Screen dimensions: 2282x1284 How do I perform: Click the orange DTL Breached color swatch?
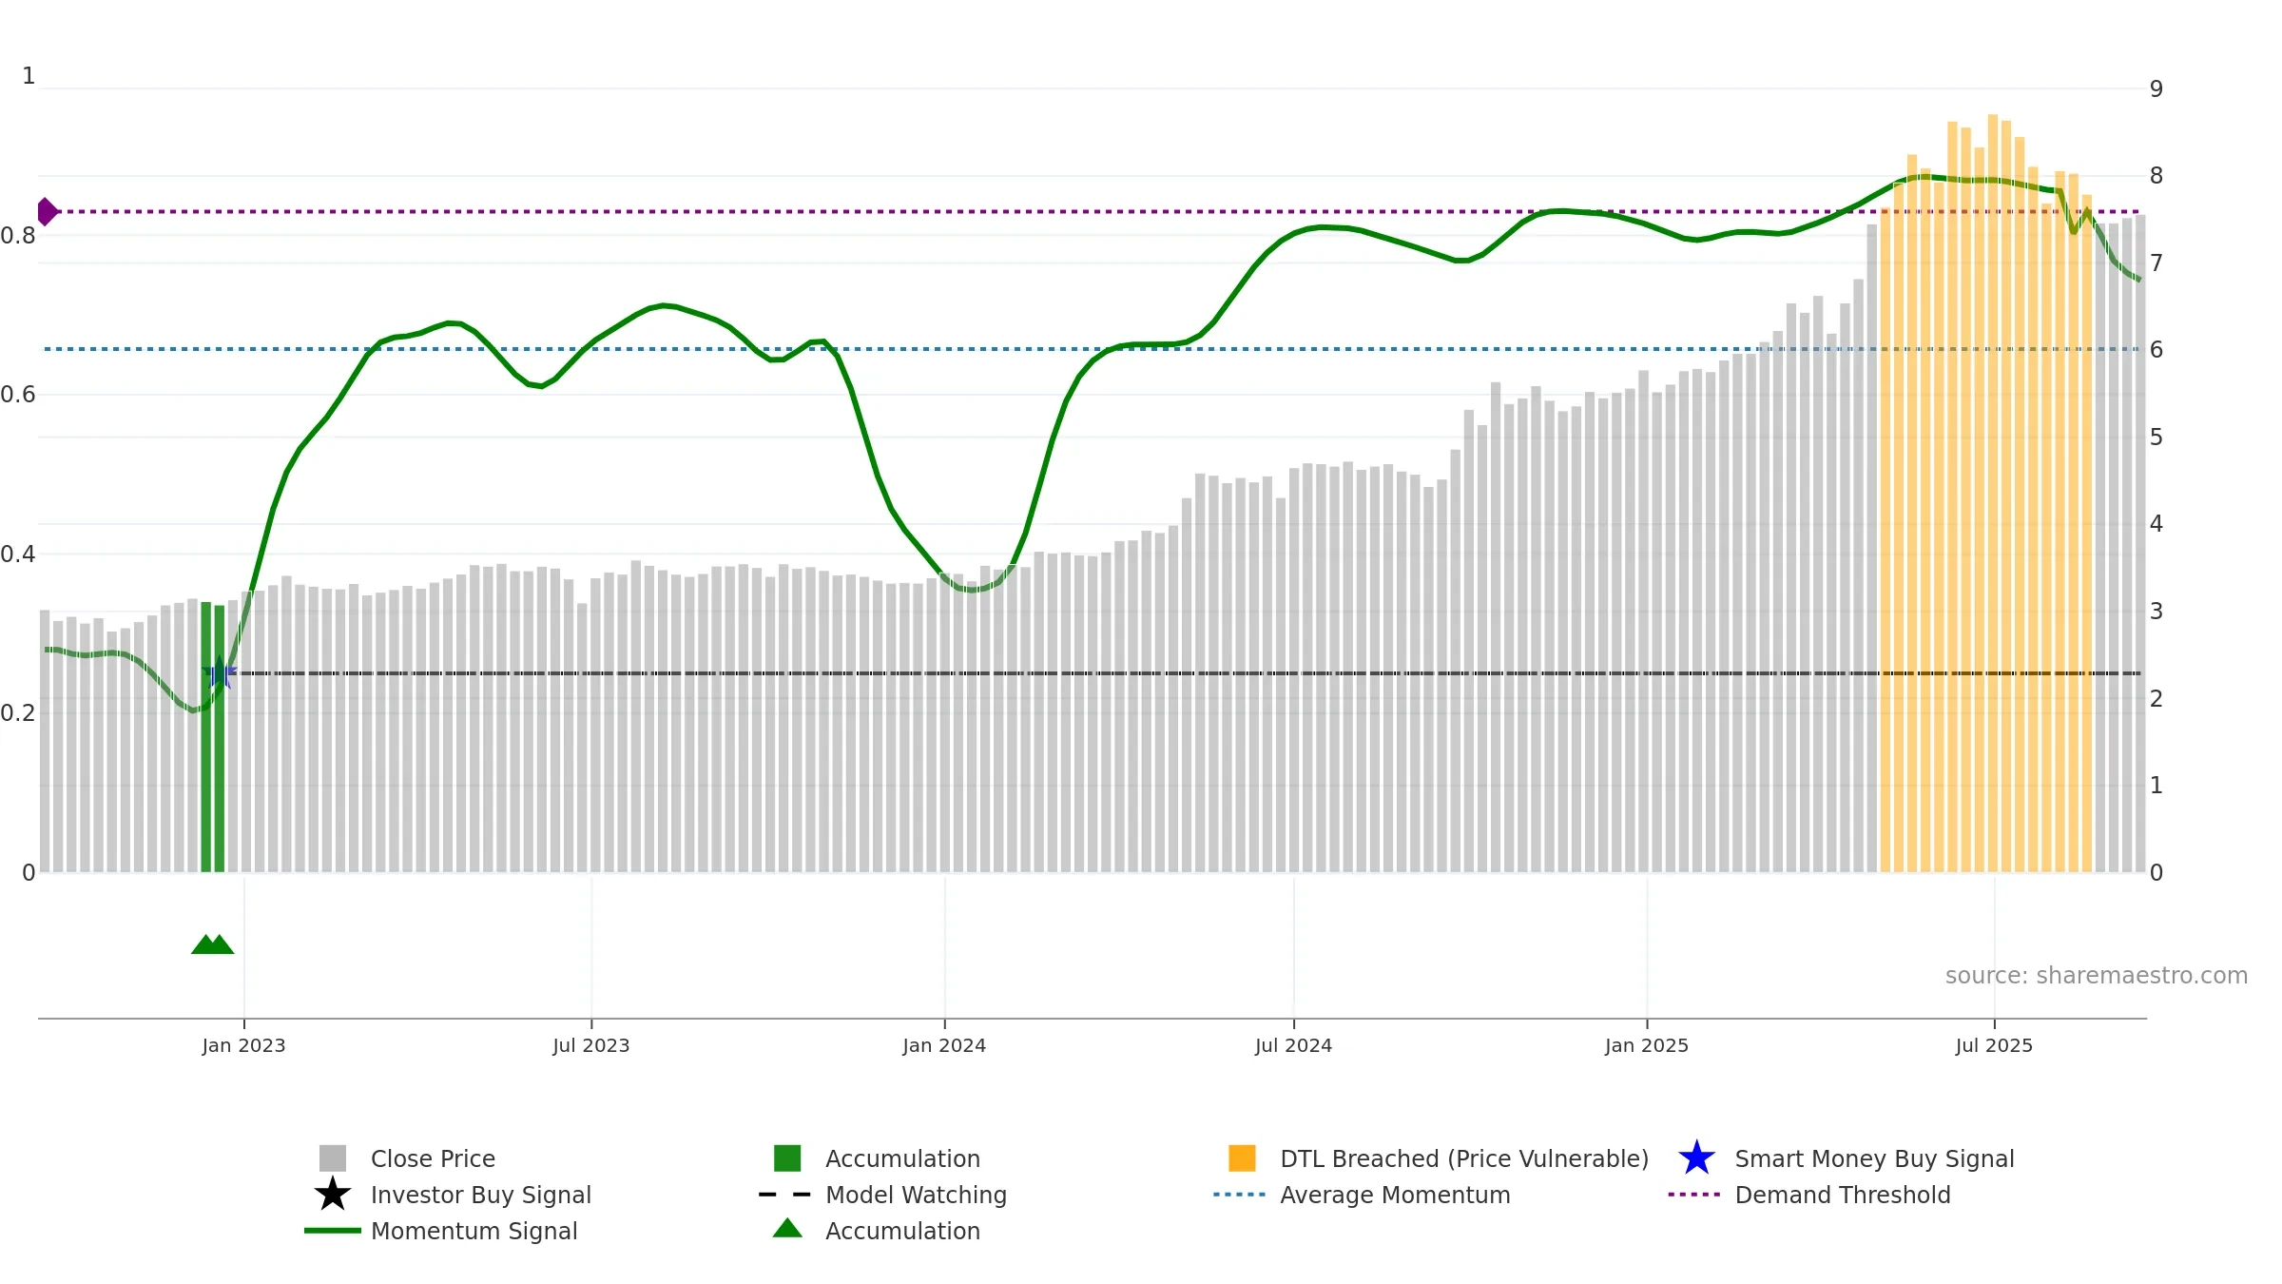(1242, 1158)
